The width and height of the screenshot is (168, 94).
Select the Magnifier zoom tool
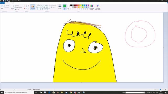29,8
